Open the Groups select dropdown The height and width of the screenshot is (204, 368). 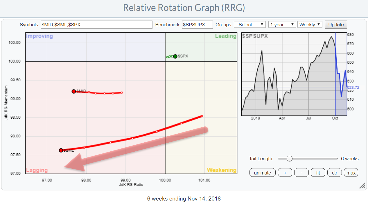pos(250,25)
